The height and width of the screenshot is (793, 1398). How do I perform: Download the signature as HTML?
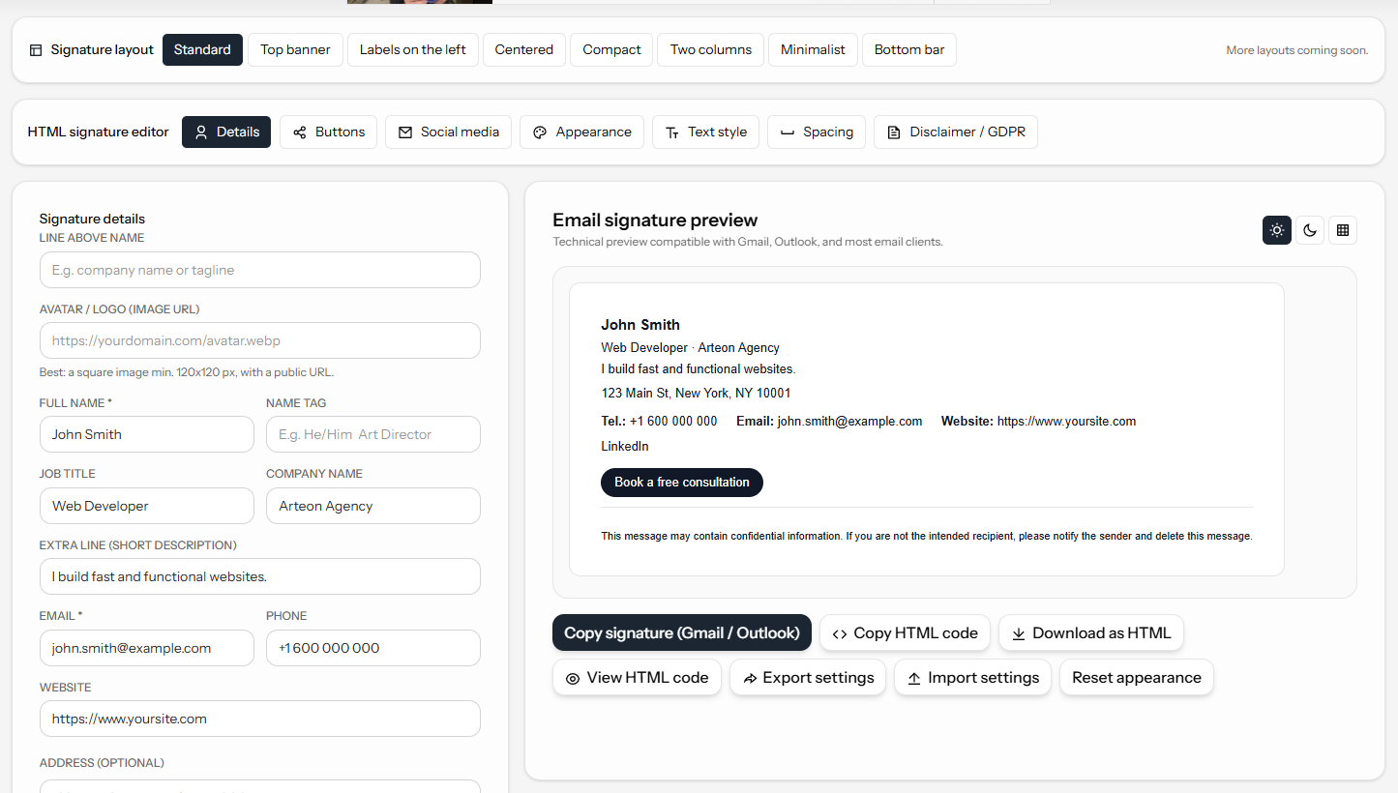click(x=1090, y=632)
